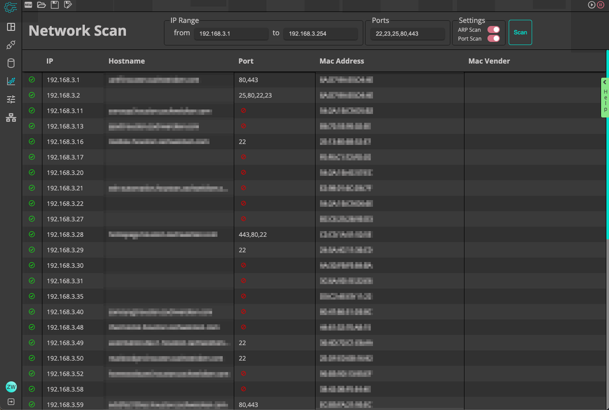Click the IP range 'from' field
The height and width of the screenshot is (410, 609).
pyautogui.click(x=231, y=34)
